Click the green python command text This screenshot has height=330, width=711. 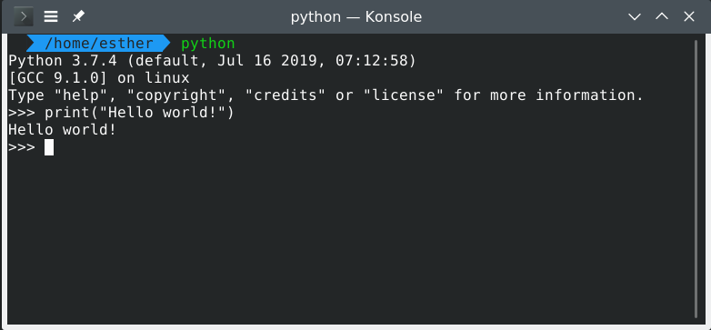pos(207,44)
